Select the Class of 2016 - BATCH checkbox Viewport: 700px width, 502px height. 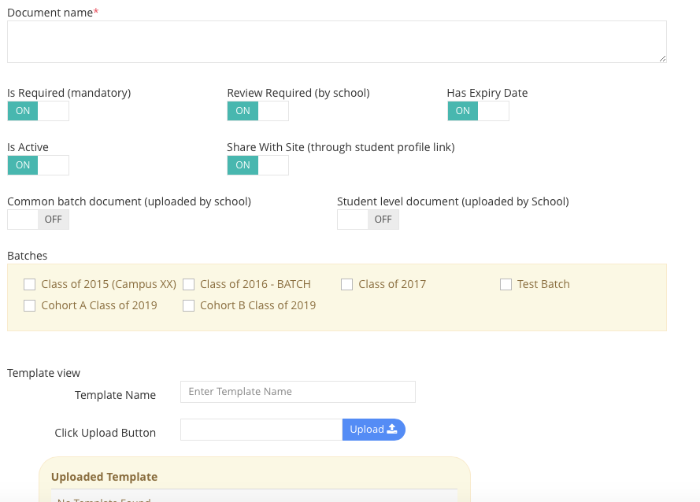pos(188,284)
